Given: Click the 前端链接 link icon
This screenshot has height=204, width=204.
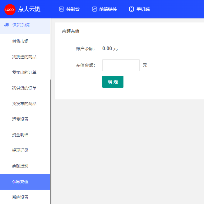Looking at the screenshot, I should 95,9.
